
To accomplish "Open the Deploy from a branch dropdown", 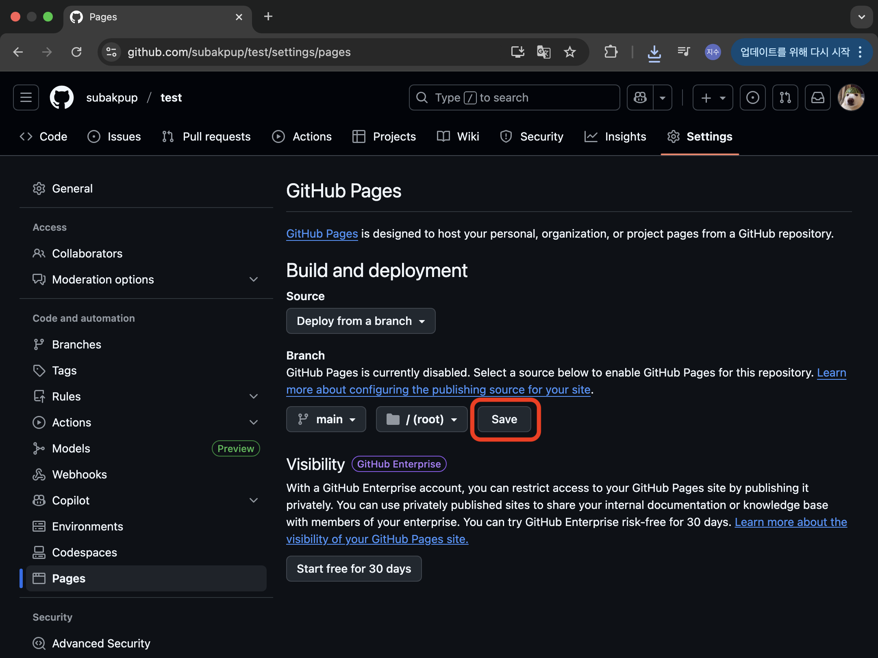I will (361, 321).
